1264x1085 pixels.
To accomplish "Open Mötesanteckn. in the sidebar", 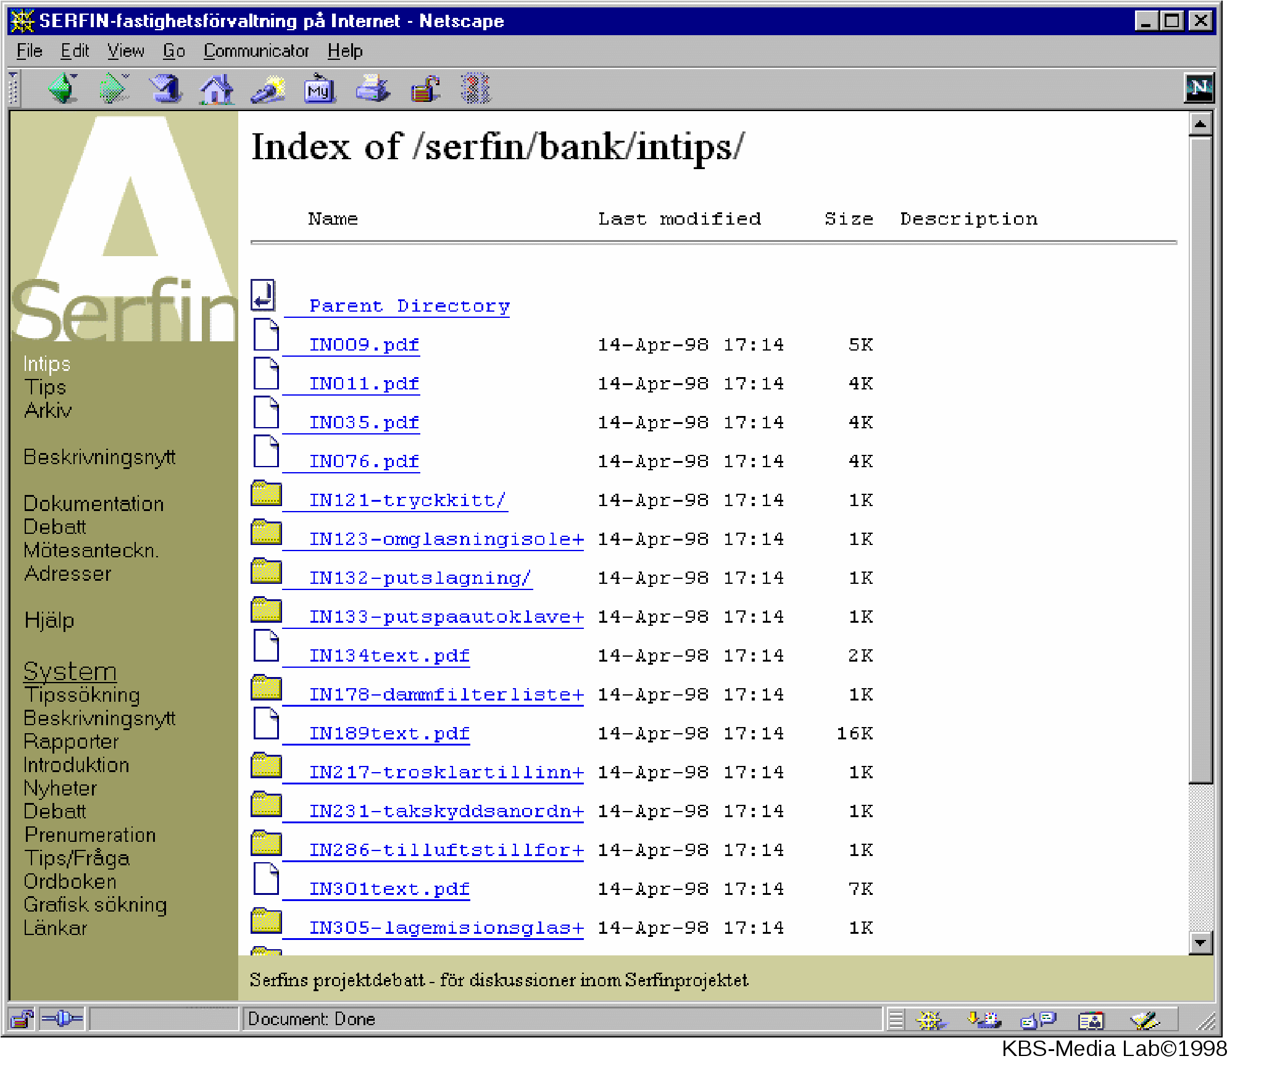I will pos(91,551).
